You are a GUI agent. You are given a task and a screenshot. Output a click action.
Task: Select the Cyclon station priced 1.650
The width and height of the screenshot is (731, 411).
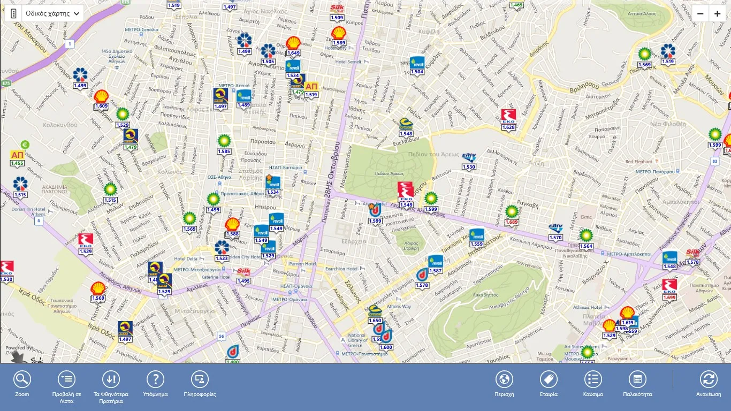[375, 314]
